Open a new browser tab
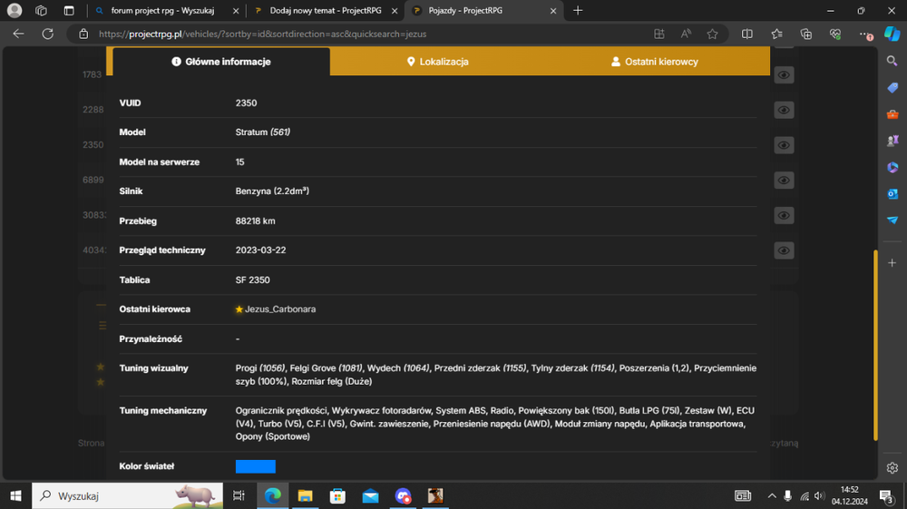 click(577, 10)
